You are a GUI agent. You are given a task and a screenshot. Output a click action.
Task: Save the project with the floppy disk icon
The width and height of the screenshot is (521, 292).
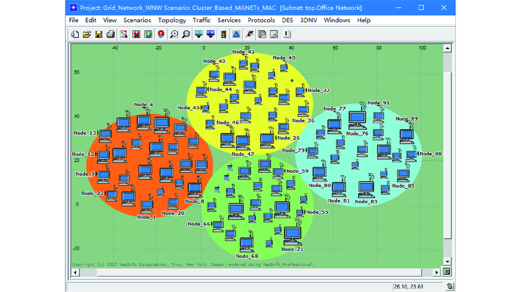98,34
